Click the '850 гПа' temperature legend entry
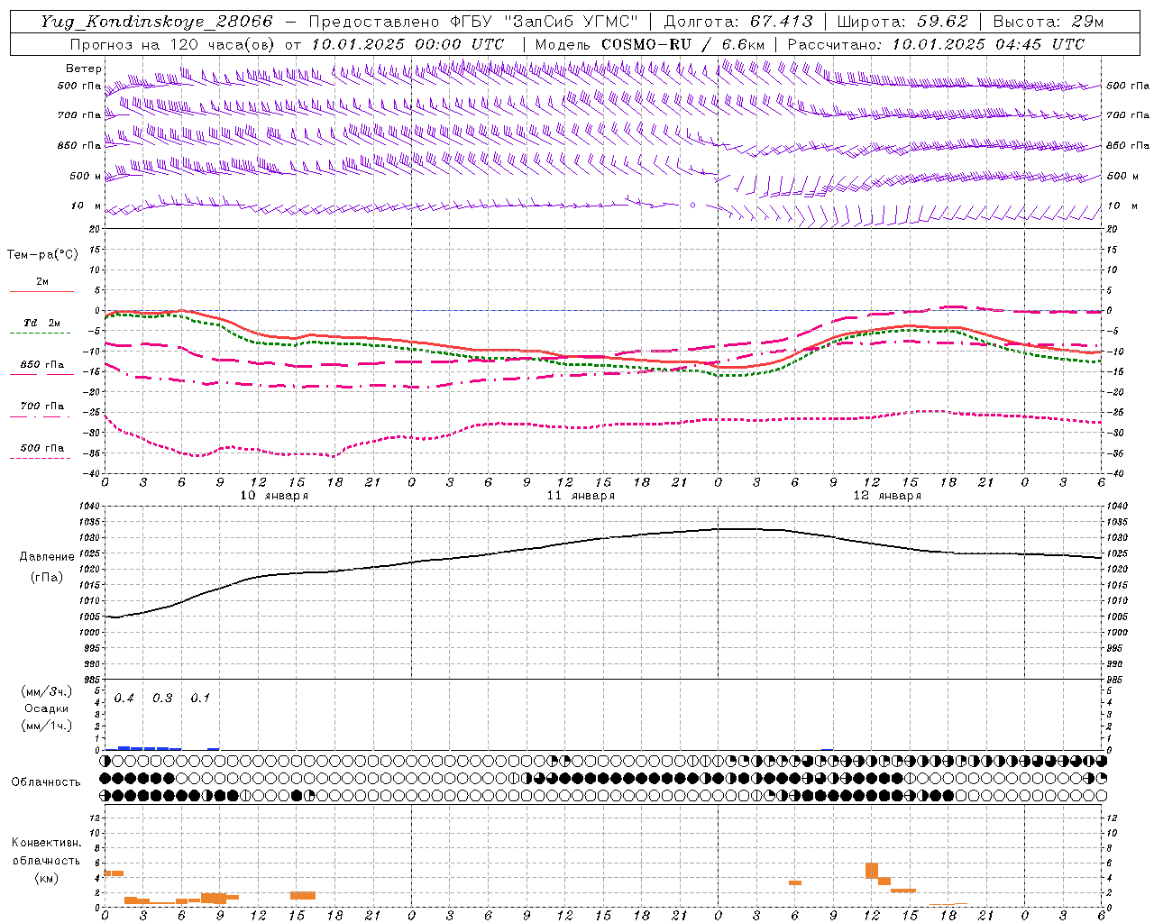 [x=41, y=365]
